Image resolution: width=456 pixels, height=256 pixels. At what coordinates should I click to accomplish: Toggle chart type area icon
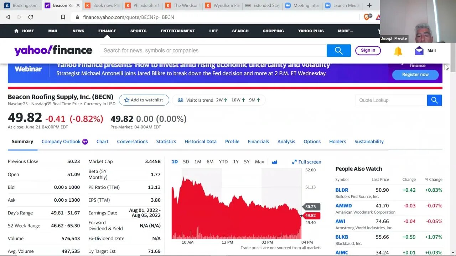click(274, 162)
